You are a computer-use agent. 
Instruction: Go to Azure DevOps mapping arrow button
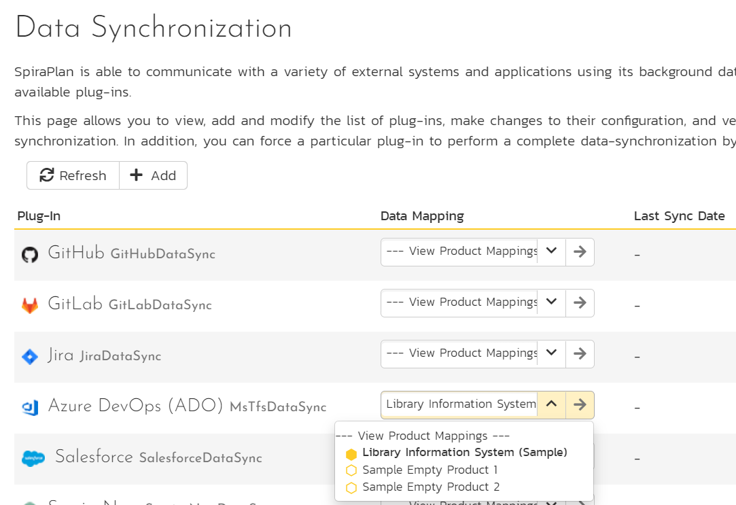click(x=580, y=405)
